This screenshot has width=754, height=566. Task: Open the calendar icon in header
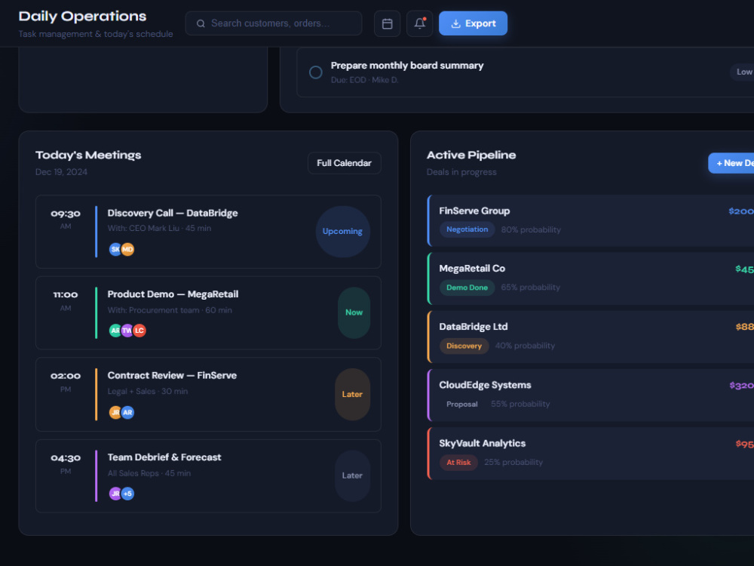coord(387,23)
